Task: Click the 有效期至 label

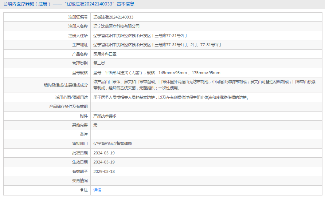Action: [x=80, y=171]
